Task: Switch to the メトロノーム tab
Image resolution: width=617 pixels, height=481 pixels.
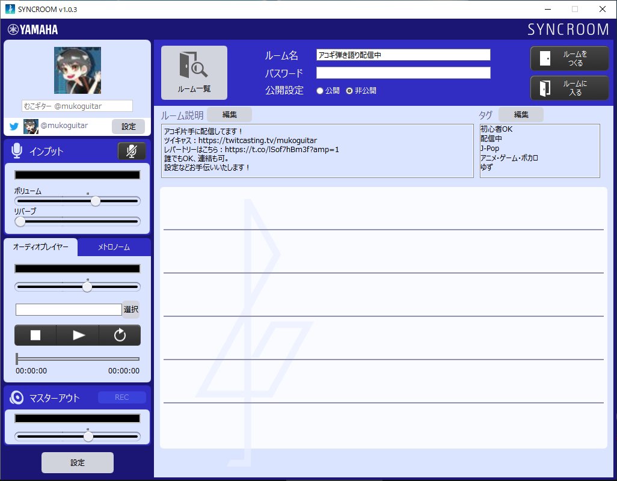Action: [x=114, y=247]
